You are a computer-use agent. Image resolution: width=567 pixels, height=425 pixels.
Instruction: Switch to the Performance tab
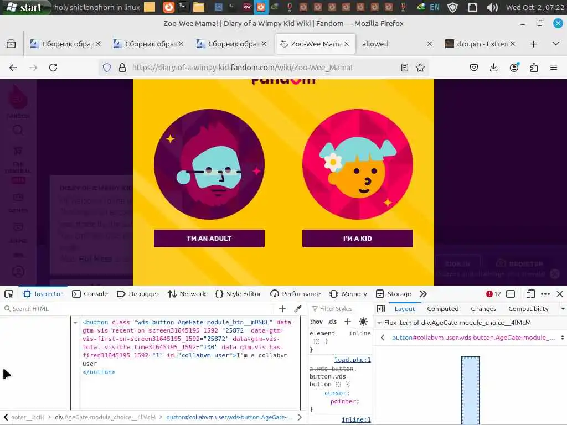coord(296,294)
